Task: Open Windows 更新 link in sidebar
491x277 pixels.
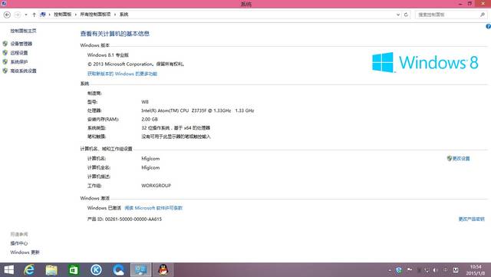Action: pyautogui.click(x=25, y=252)
